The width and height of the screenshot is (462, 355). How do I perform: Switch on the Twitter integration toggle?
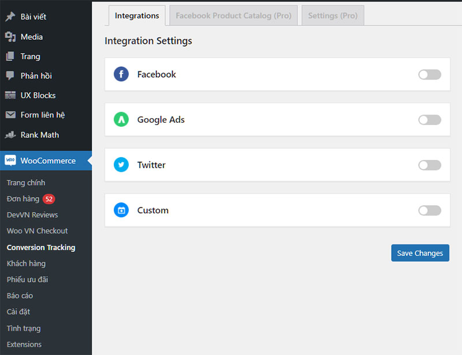pos(430,165)
